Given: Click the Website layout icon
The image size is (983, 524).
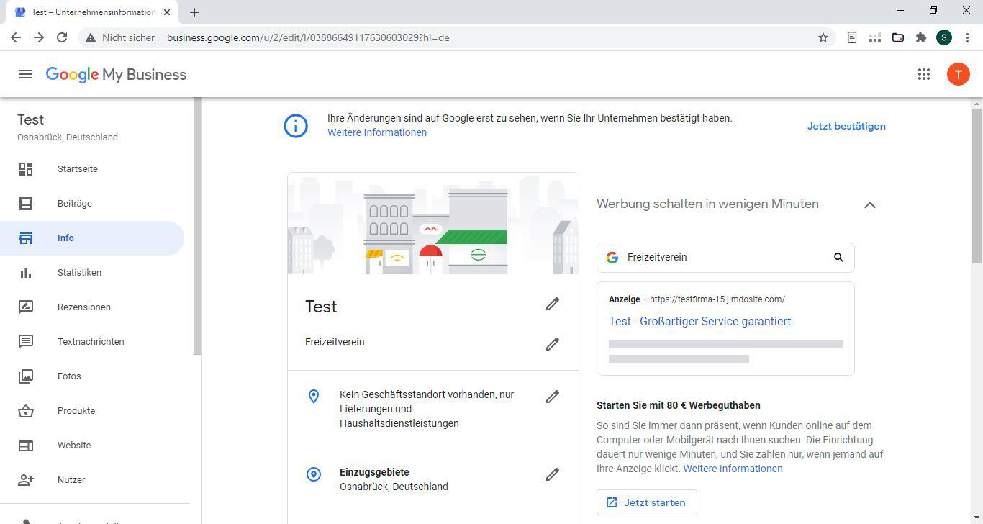Looking at the screenshot, I should point(26,446).
